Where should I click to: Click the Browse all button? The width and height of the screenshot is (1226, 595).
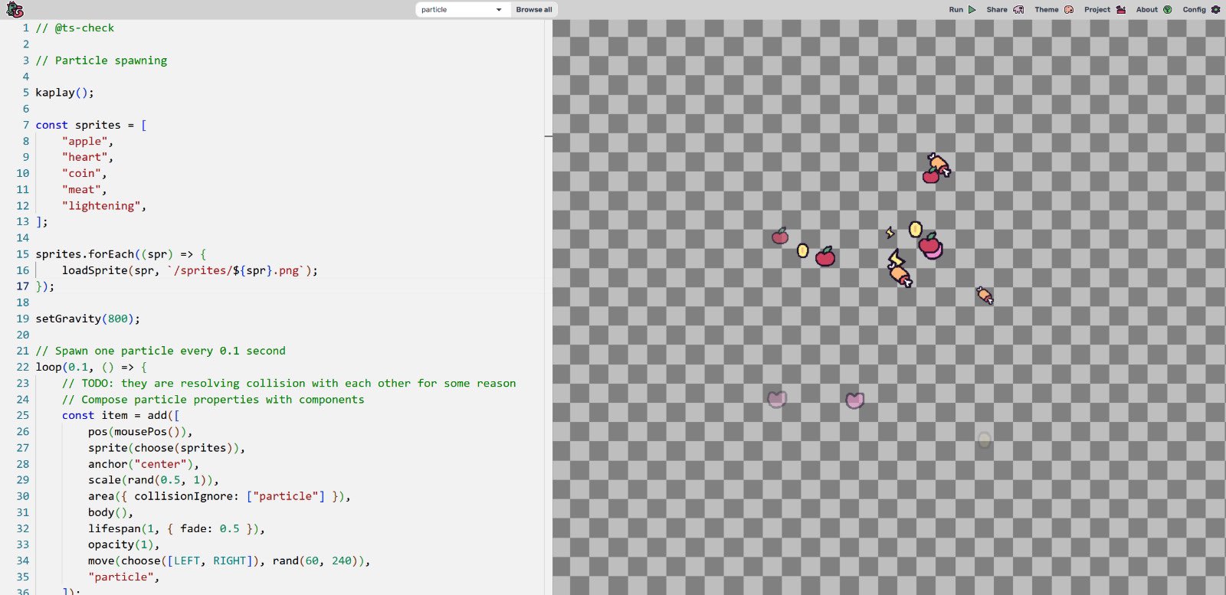pos(534,9)
